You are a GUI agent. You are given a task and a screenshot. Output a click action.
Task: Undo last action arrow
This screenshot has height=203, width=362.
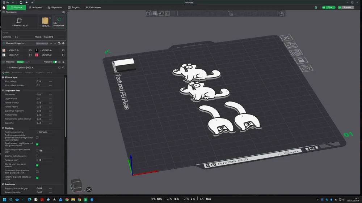pyautogui.click(x=26, y=3)
